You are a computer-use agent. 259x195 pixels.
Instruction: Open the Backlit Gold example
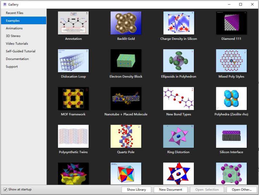(x=126, y=22)
